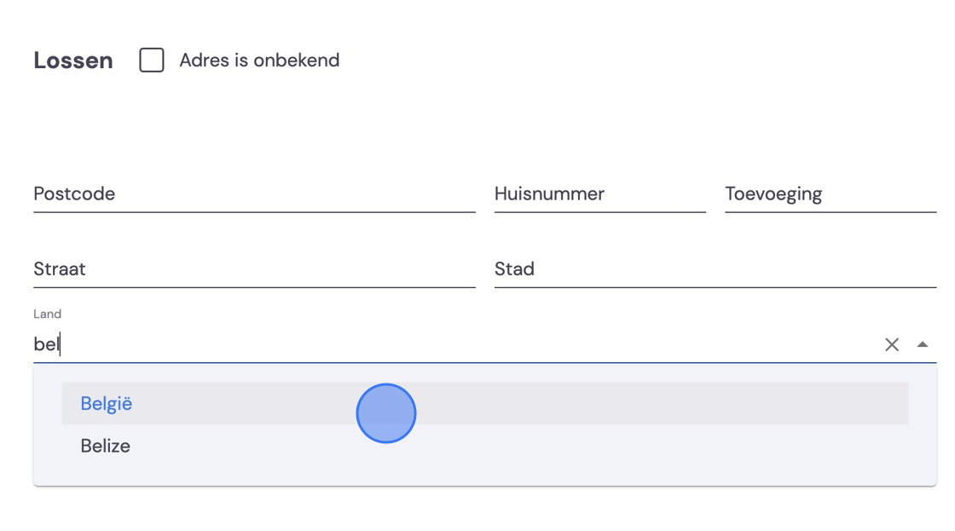Click empty middle of Land combo box
Screen dimensions: 955x531
(x=469, y=344)
